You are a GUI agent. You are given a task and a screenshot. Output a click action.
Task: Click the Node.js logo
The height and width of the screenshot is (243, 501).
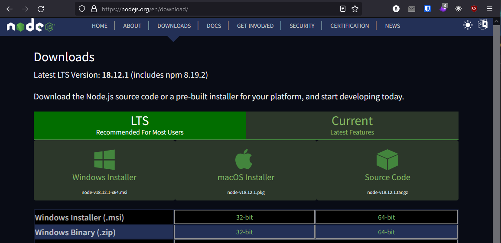coord(31,26)
